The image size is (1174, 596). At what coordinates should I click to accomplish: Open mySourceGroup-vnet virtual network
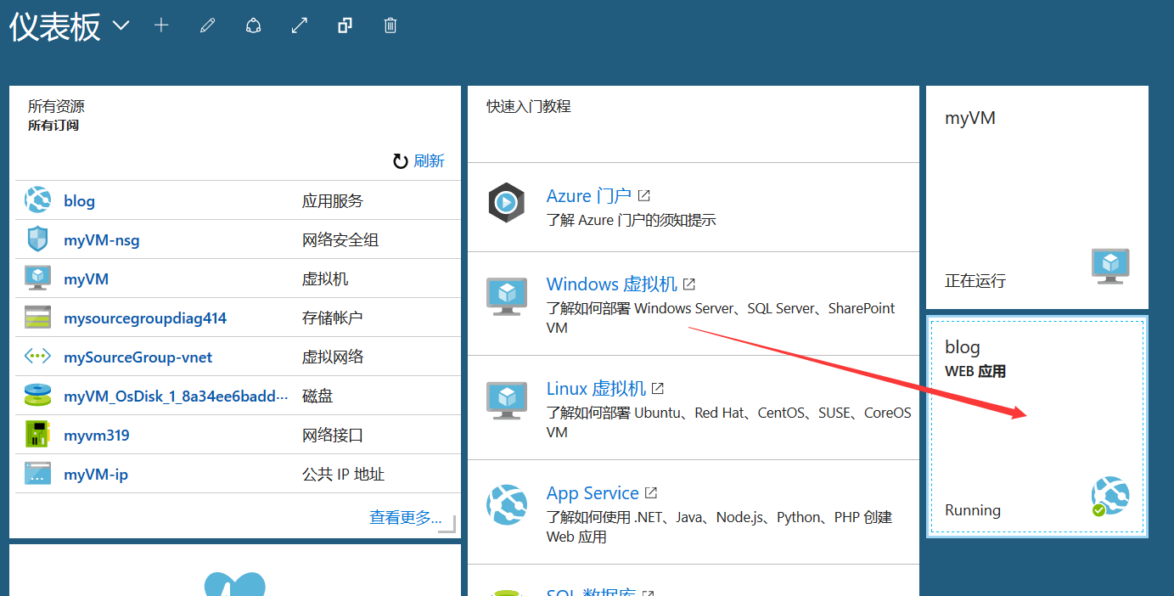pyautogui.click(x=138, y=357)
